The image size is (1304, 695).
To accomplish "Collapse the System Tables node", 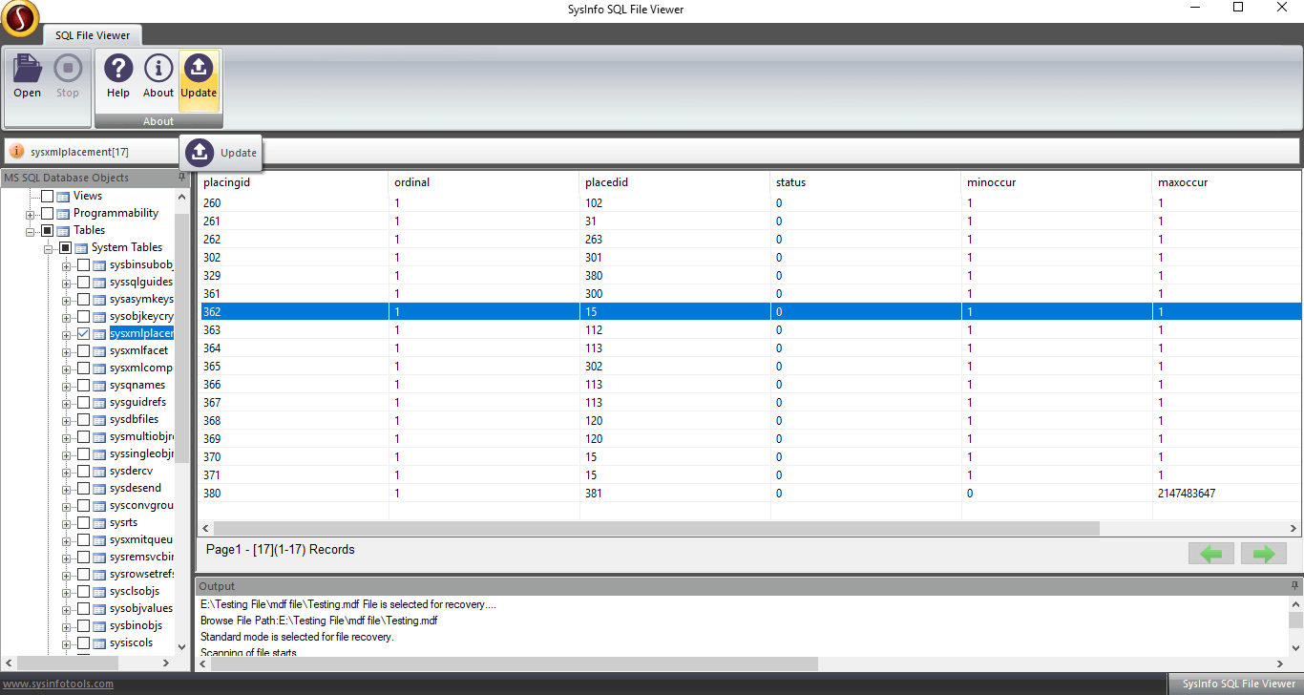I will [x=48, y=246].
